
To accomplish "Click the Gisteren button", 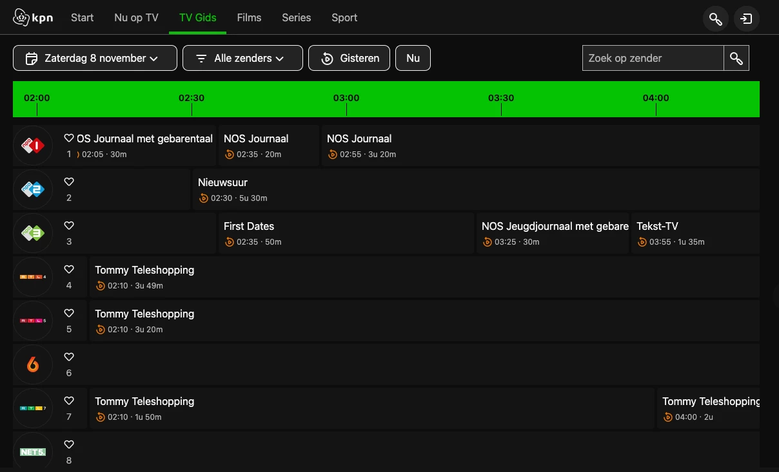I will [349, 58].
